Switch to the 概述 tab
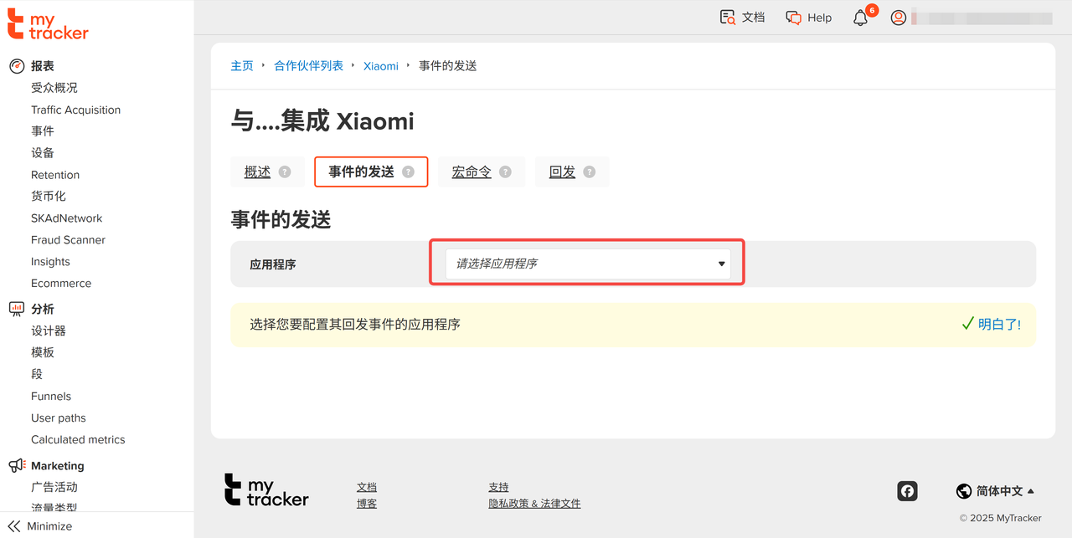Screen dimensions: 1072x538 (258, 172)
